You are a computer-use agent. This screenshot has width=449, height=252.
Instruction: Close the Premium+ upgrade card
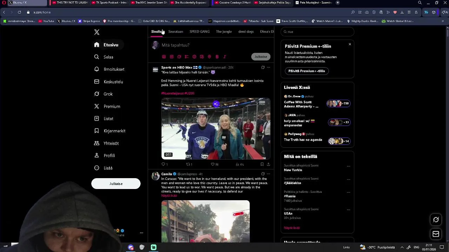(x=350, y=44)
